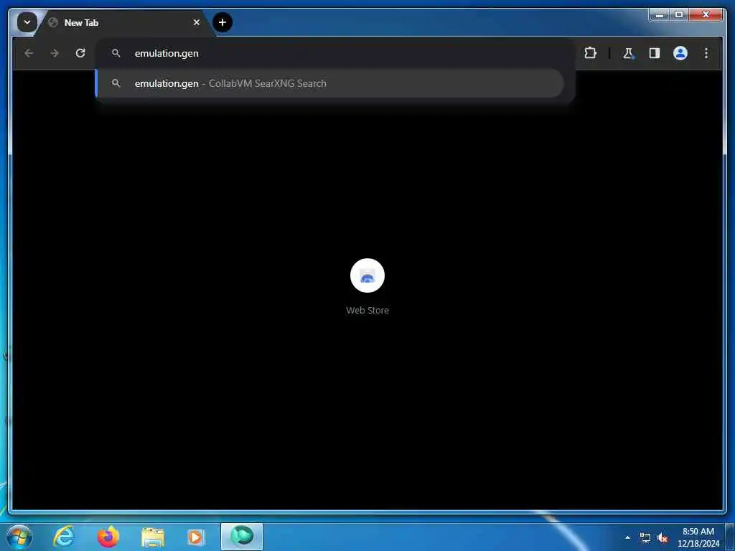Screen dimensions: 735x551
Task: Minimize the browser window
Action: click(x=660, y=15)
